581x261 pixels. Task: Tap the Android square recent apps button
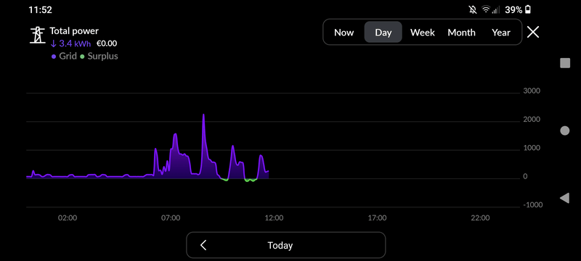[565, 63]
